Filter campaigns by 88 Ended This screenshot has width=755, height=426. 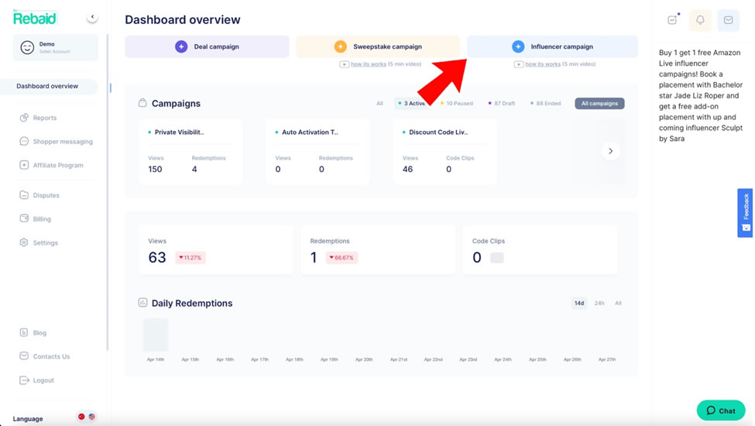[546, 104]
